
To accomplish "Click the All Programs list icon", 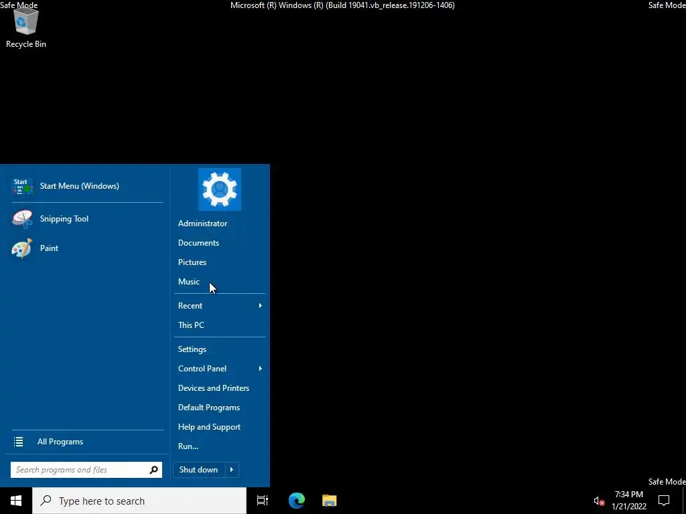I will click(18, 442).
